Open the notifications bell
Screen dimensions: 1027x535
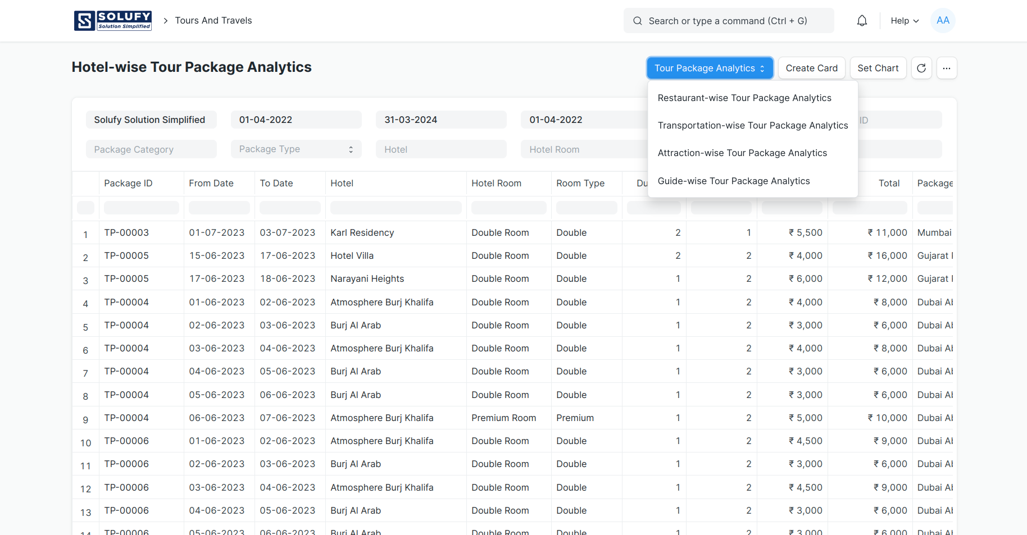click(x=862, y=21)
